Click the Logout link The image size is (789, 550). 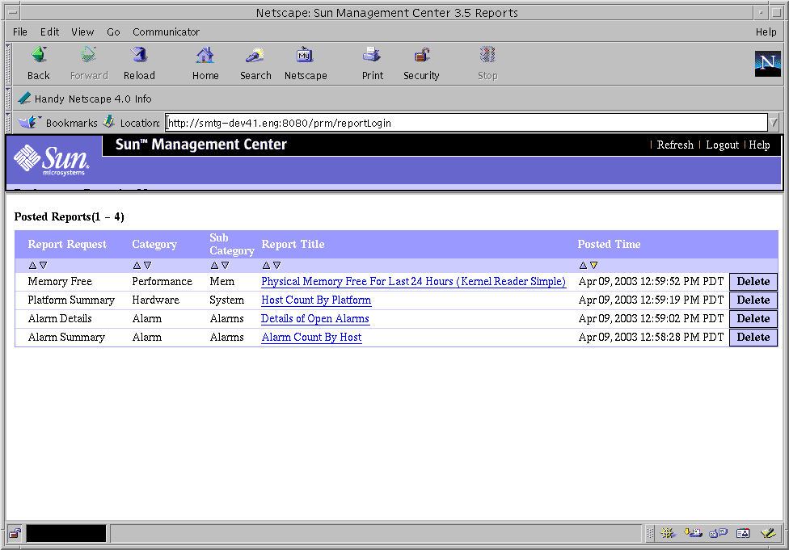click(722, 145)
